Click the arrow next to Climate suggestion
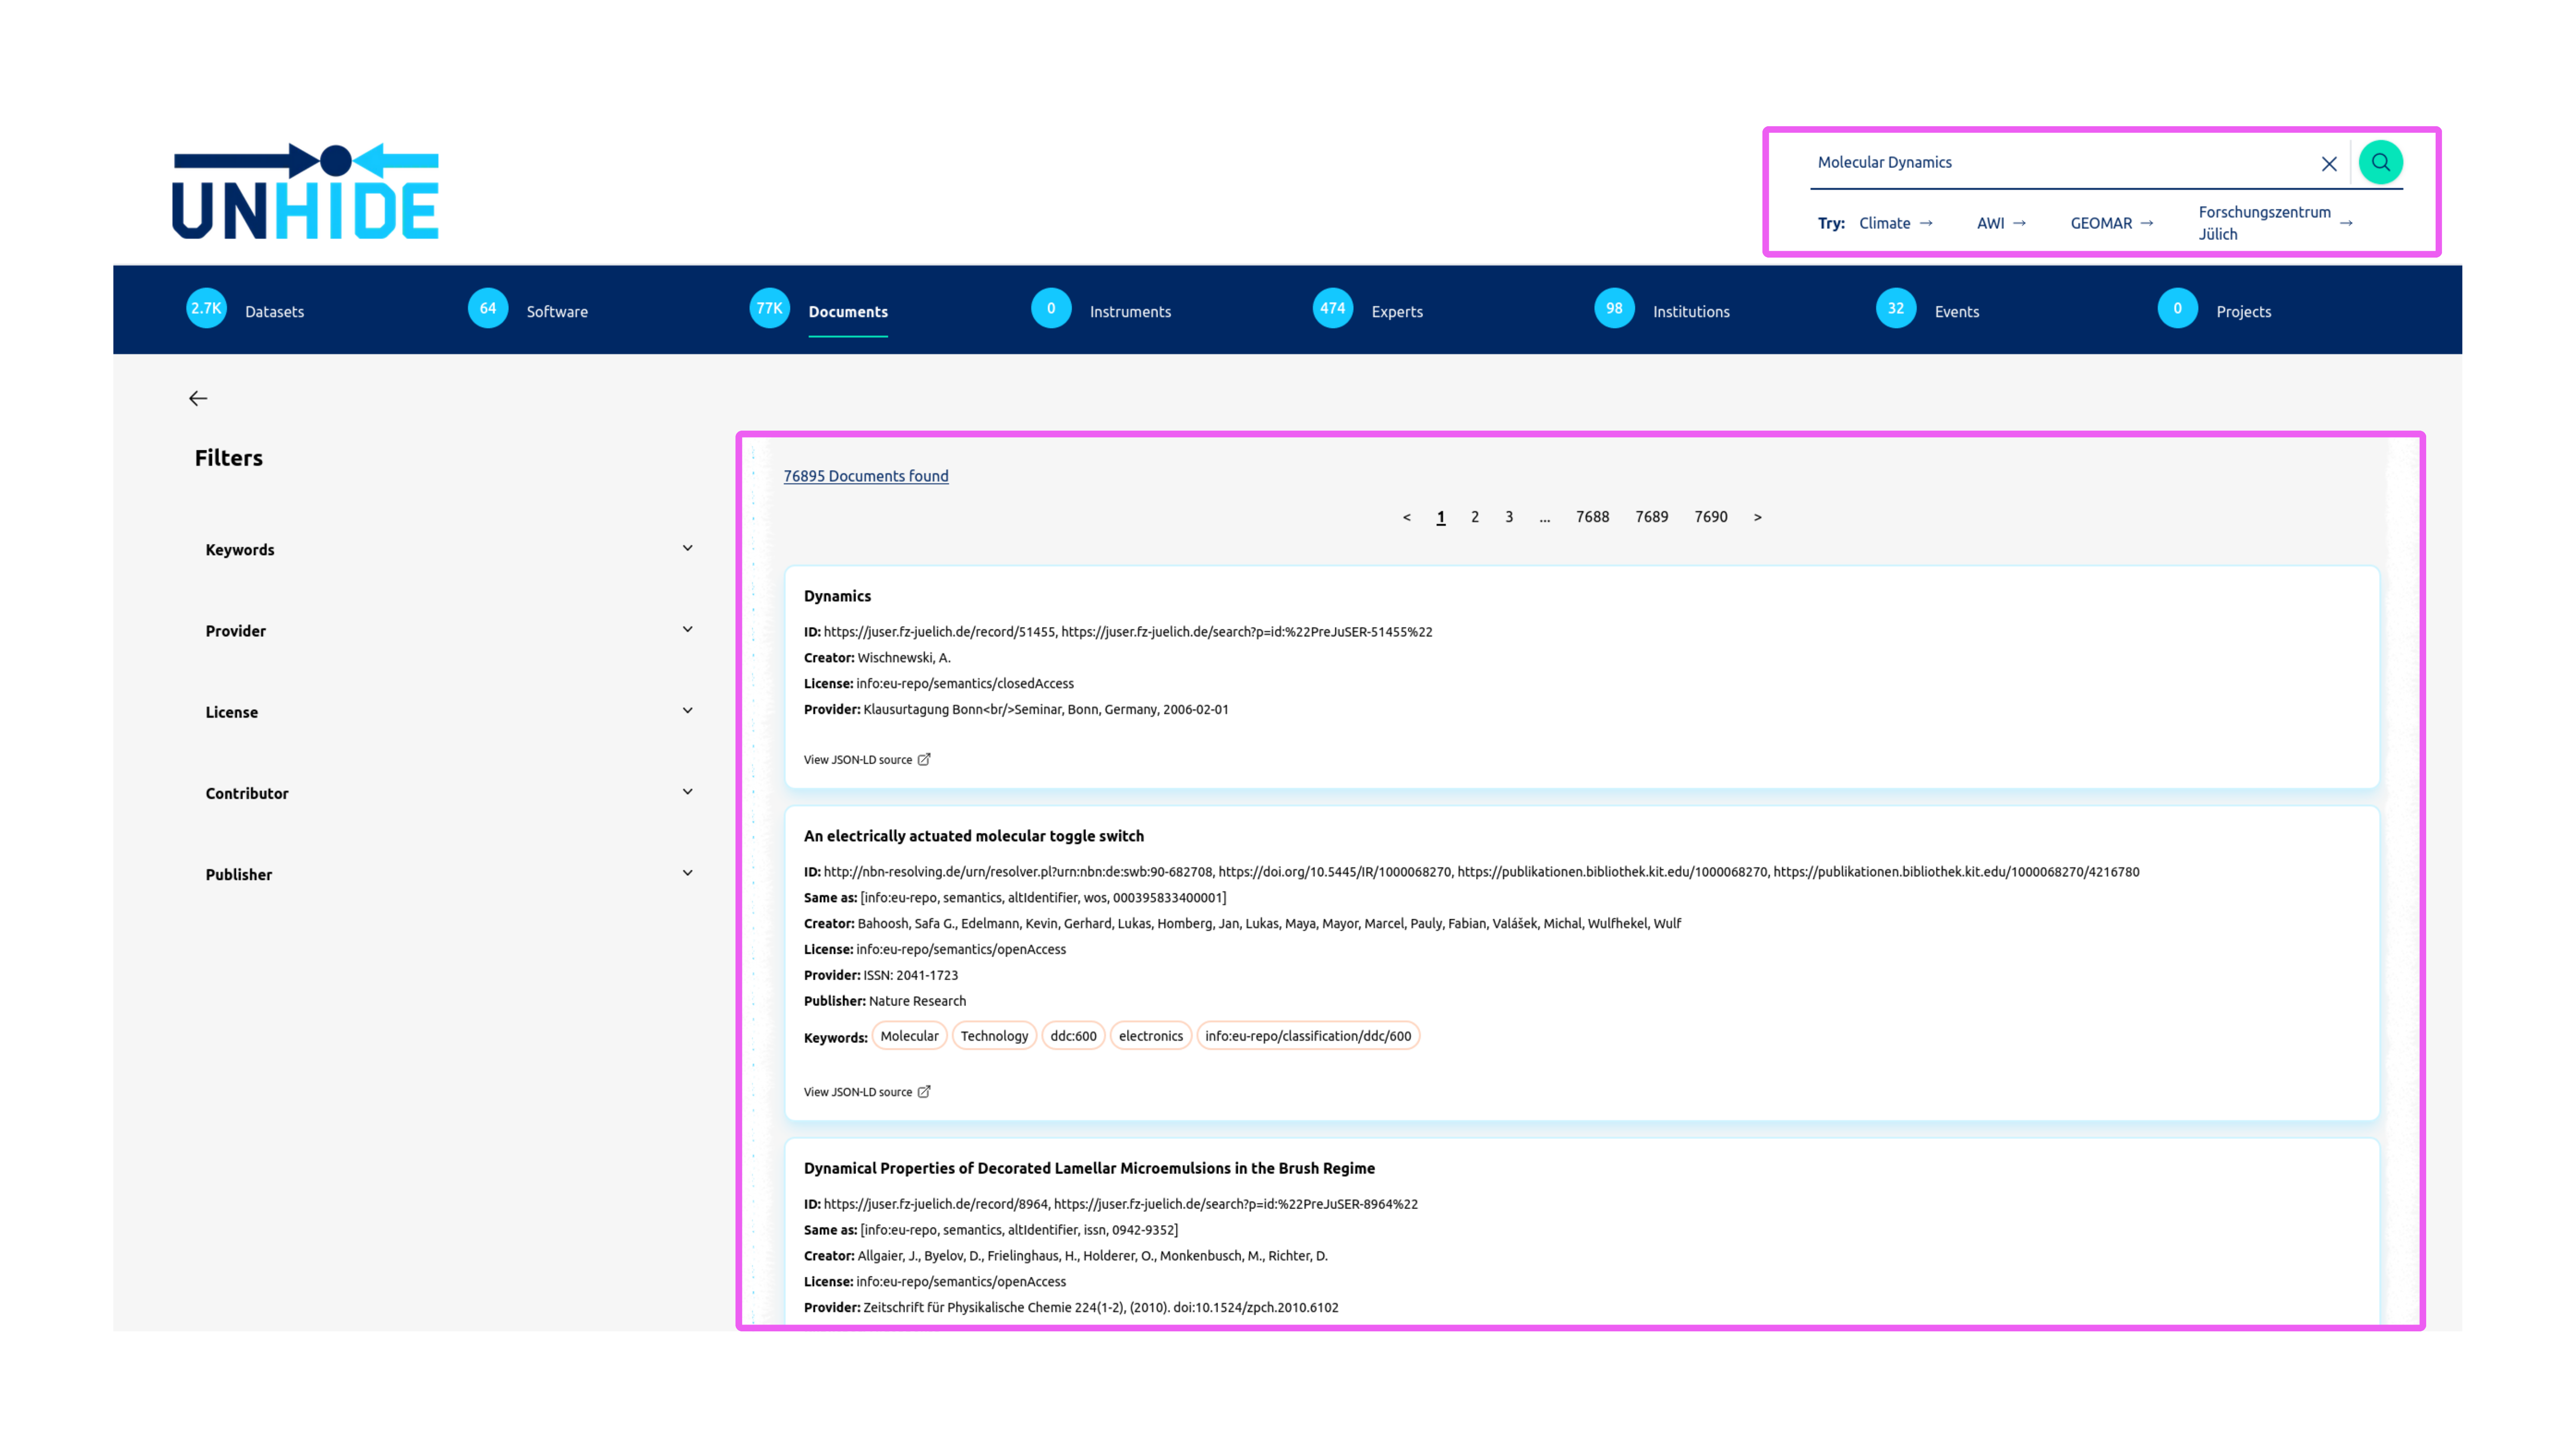The width and height of the screenshot is (2576, 1449). [1927, 223]
